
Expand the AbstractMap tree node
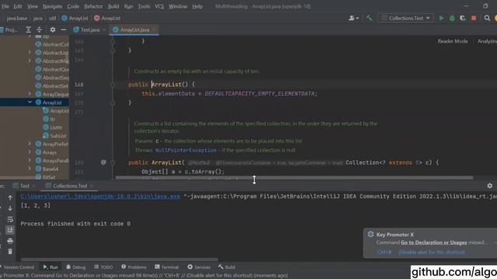[x=30, y=60]
